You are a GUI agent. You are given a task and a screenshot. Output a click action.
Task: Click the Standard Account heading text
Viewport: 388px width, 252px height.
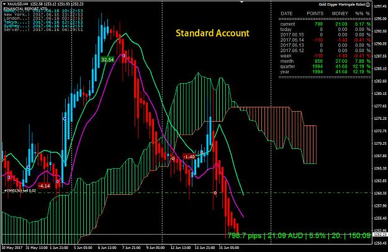(212, 33)
